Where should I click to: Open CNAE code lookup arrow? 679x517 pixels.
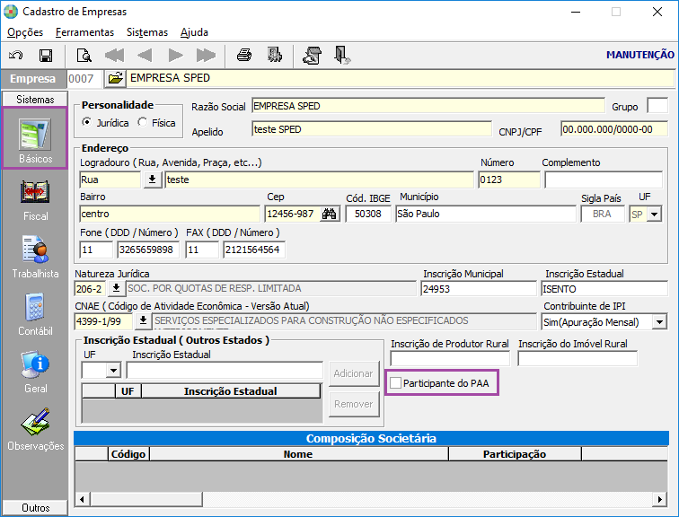tap(143, 321)
